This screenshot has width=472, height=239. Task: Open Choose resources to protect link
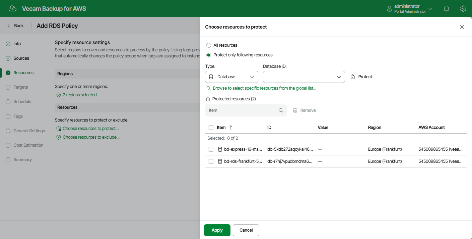(91, 129)
